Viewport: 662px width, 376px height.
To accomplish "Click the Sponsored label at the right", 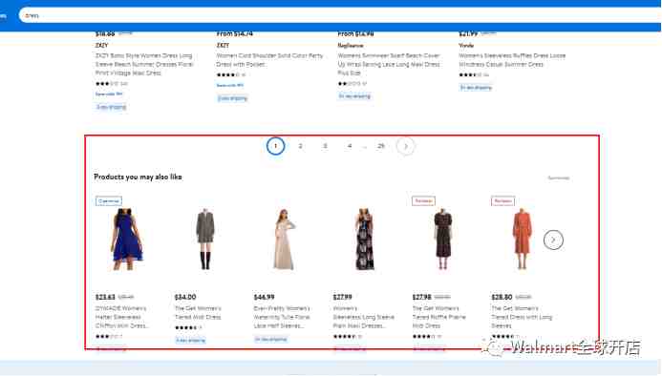I will click(559, 178).
